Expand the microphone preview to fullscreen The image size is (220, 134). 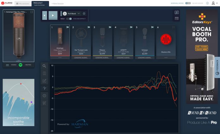[32, 12]
